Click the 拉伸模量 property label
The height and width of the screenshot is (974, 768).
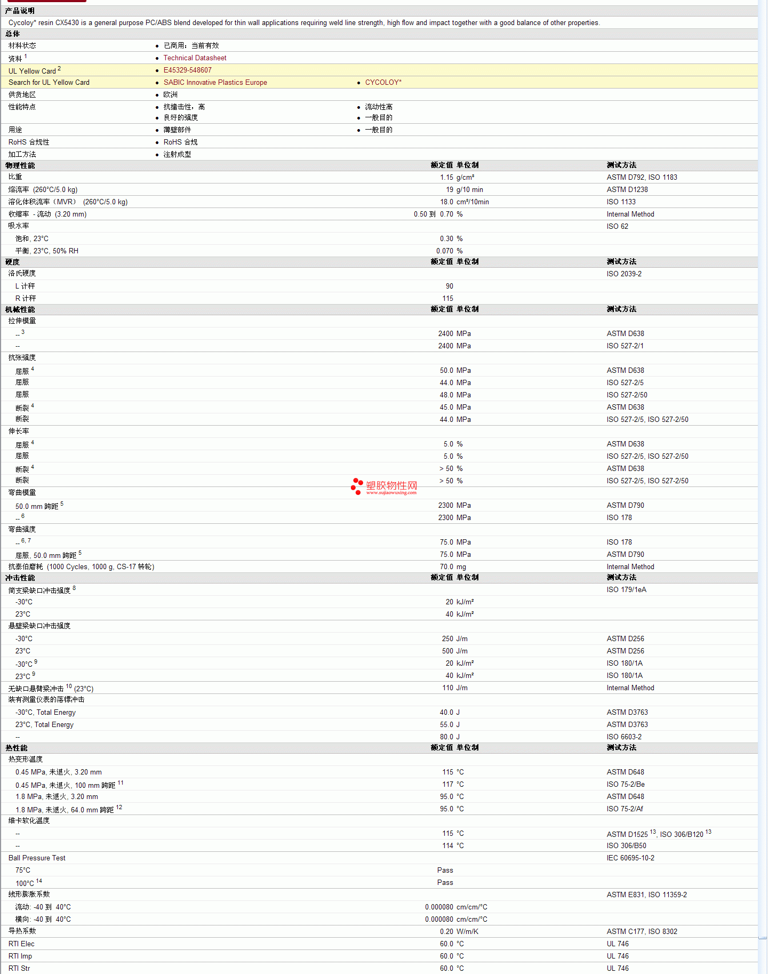(x=22, y=321)
